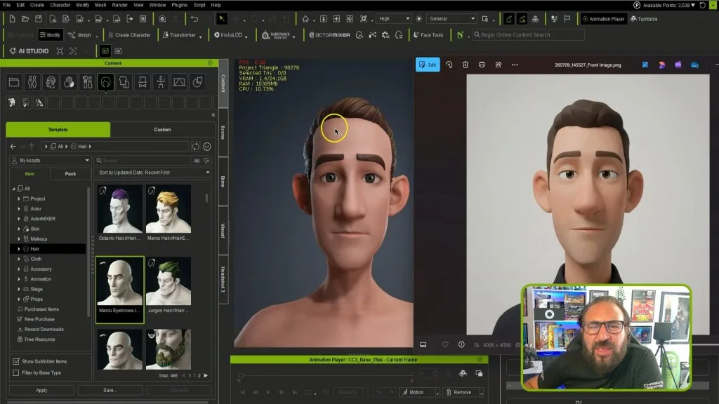Click the Remove button in Animation Player
The image size is (719, 404).
click(459, 393)
